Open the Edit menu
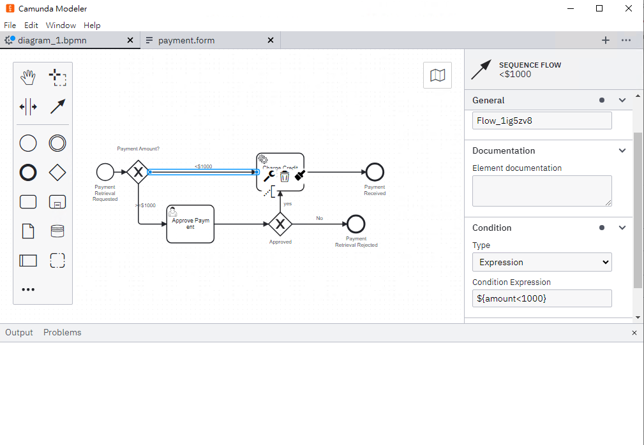The height and width of the screenshot is (445, 644). [x=31, y=25]
